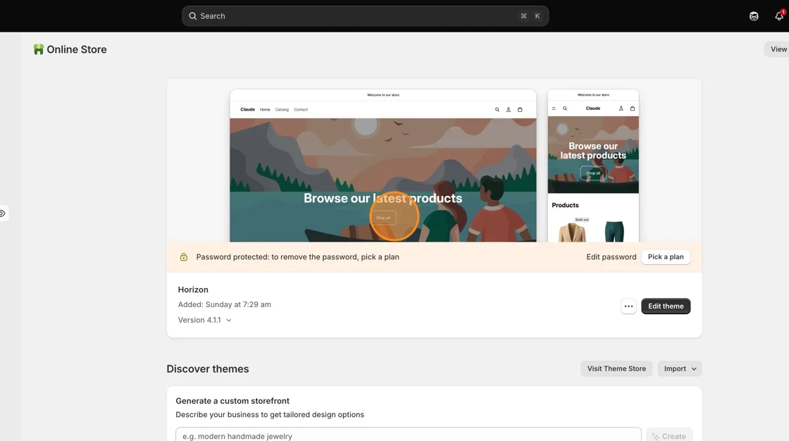Click Home in desktop preview navigation
This screenshot has width=789, height=441.
point(265,109)
